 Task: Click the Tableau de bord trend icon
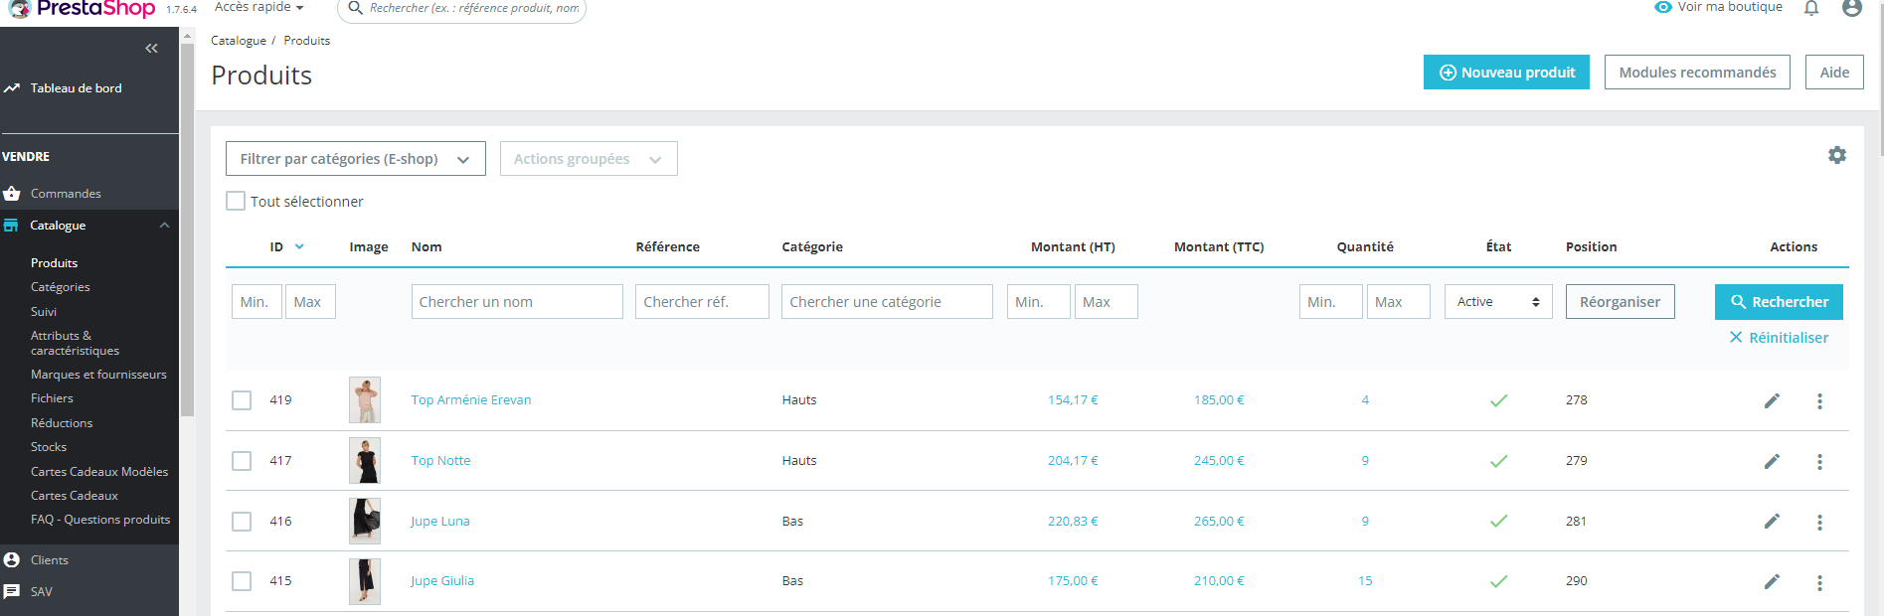pyautogui.click(x=12, y=87)
